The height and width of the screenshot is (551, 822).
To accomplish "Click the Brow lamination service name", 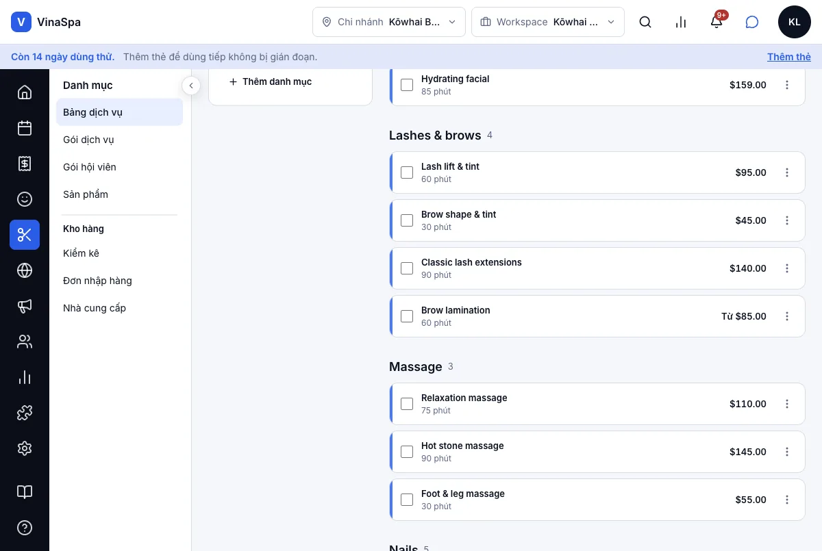I will coord(456,310).
